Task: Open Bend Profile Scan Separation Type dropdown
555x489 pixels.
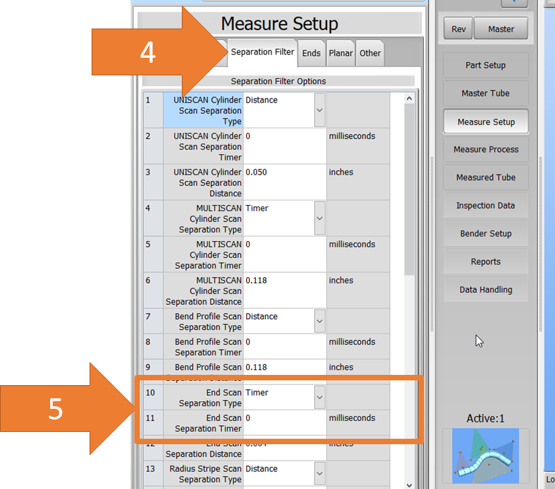Action: (320, 321)
